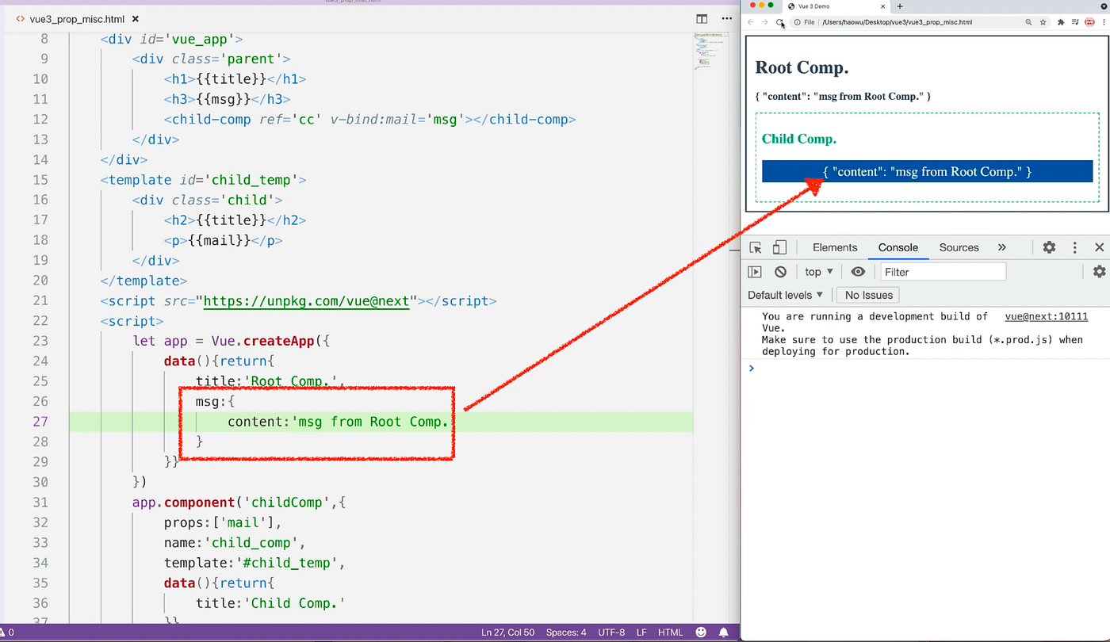Click the browser address bar URL
Image resolution: width=1110 pixels, height=642 pixels.
pos(897,22)
